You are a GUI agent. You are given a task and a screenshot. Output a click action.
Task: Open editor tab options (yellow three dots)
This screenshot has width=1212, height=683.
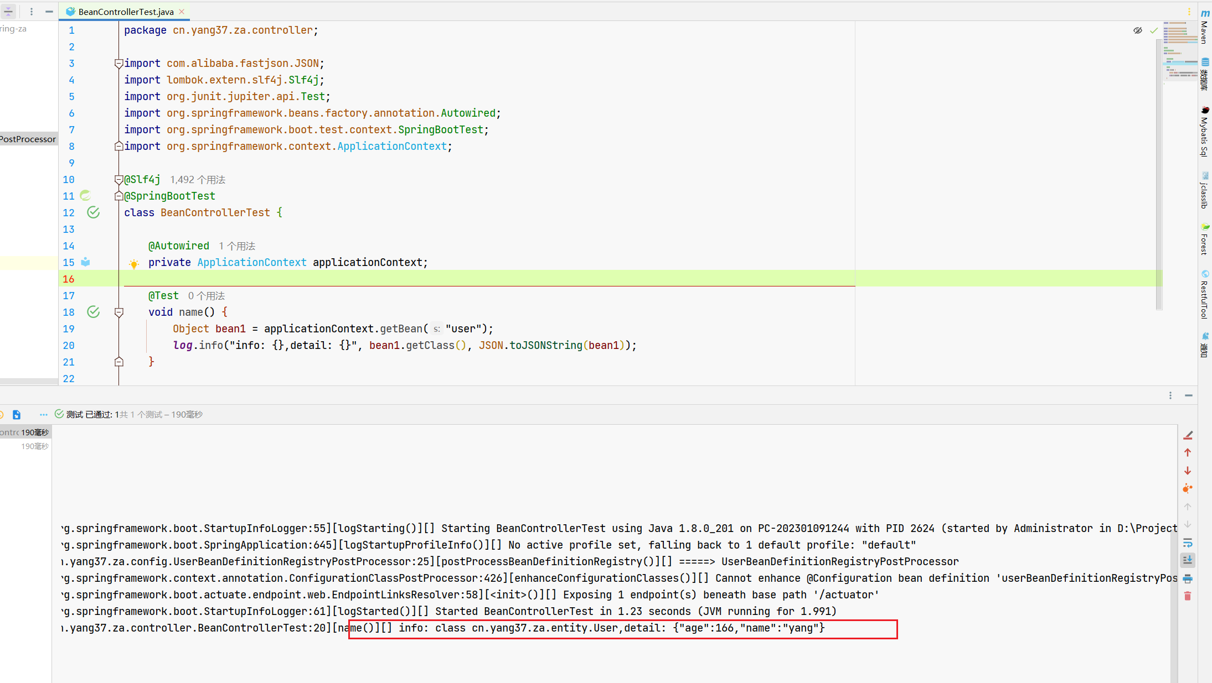coord(1189,12)
